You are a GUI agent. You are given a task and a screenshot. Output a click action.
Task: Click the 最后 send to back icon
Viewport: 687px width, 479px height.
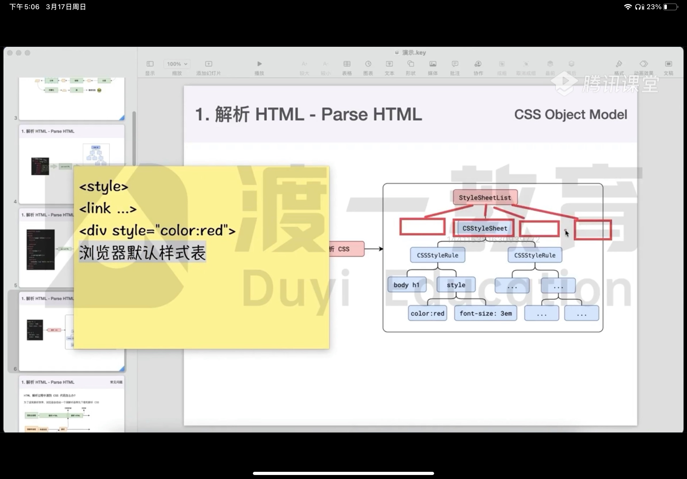pyautogui.click(x=571, y=64)
